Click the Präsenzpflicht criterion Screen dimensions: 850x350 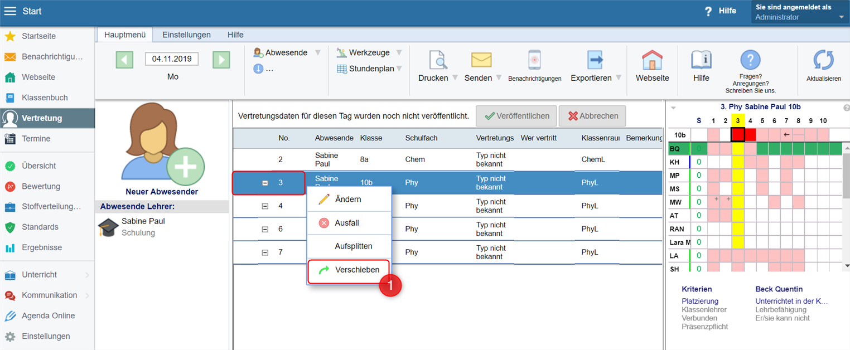tap(704, 327)
